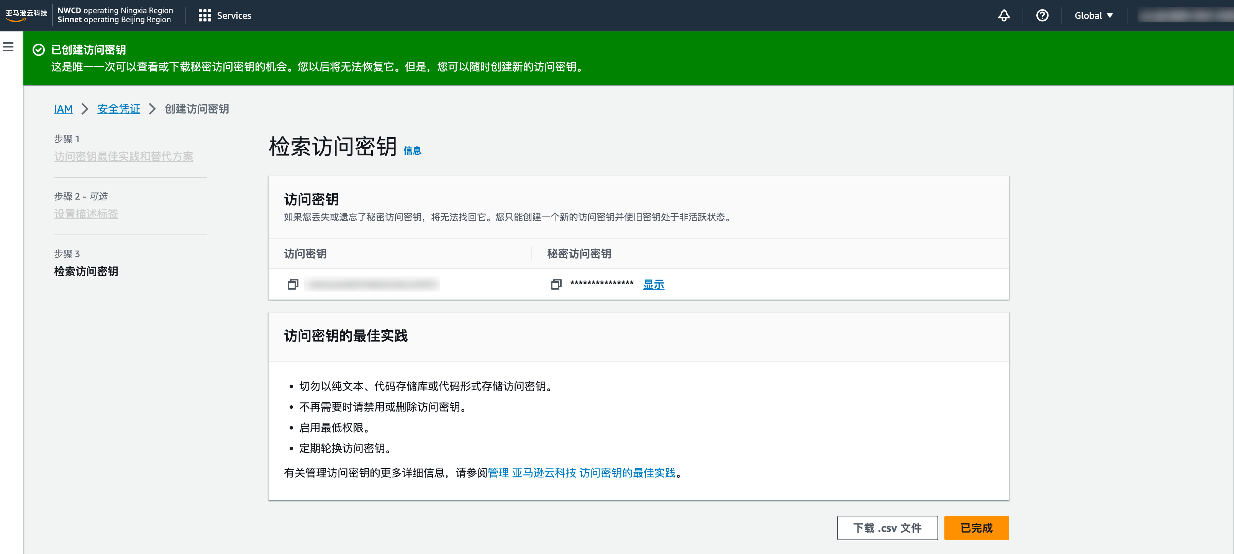Go to IAM breadcrumb link

tap(63, 109)
